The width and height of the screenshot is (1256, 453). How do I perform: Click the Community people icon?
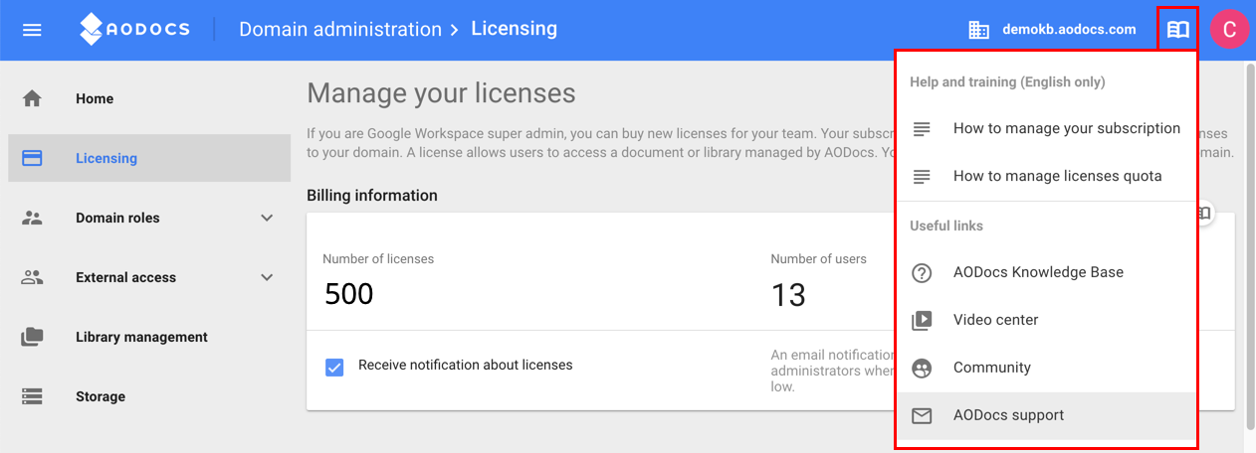click(x=922, y=368)
